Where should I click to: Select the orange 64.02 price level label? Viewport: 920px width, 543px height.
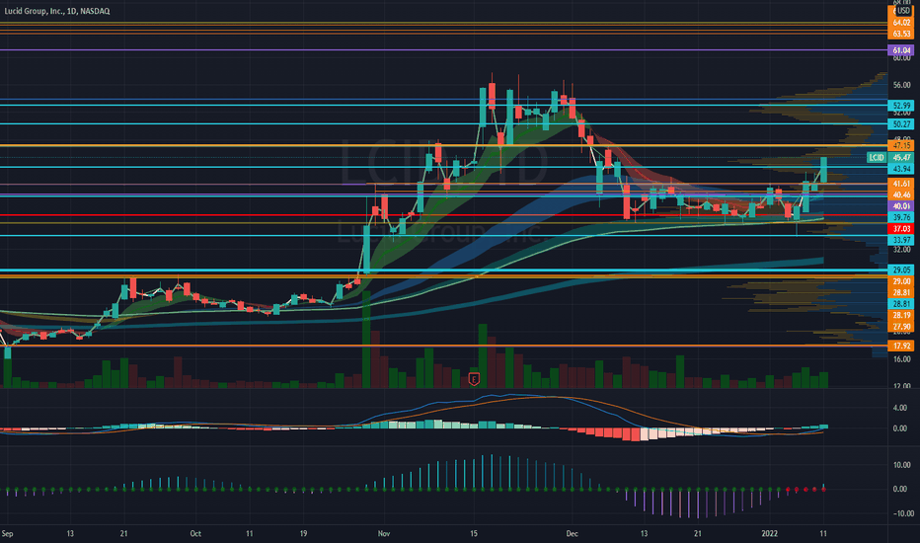click(x=901, y=23)
